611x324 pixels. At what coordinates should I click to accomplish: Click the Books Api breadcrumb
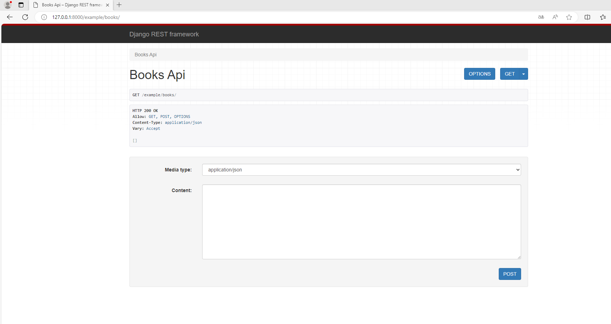pos(145,55)
